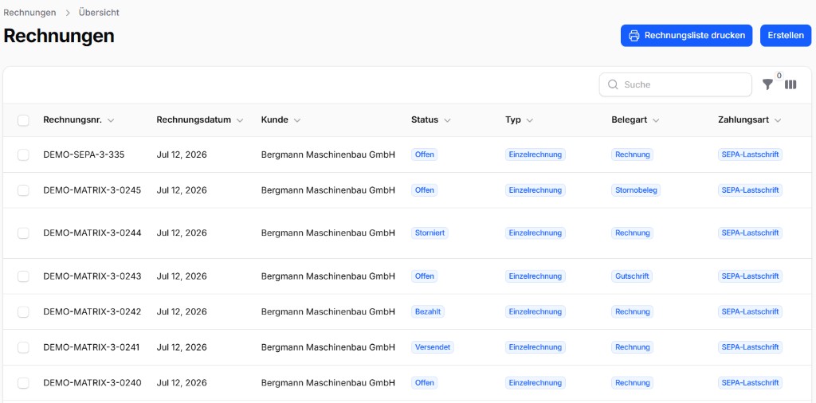Click Jul 12, 2026 in DEMO-MATRIX-3-0240 row
Viewport: 816px width, 403px height.
[182, 383]
